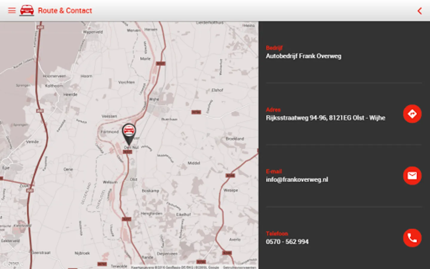Click Diepenveen label on the map
This screenshot has width=430, height=269.
[x=167, y=253]
